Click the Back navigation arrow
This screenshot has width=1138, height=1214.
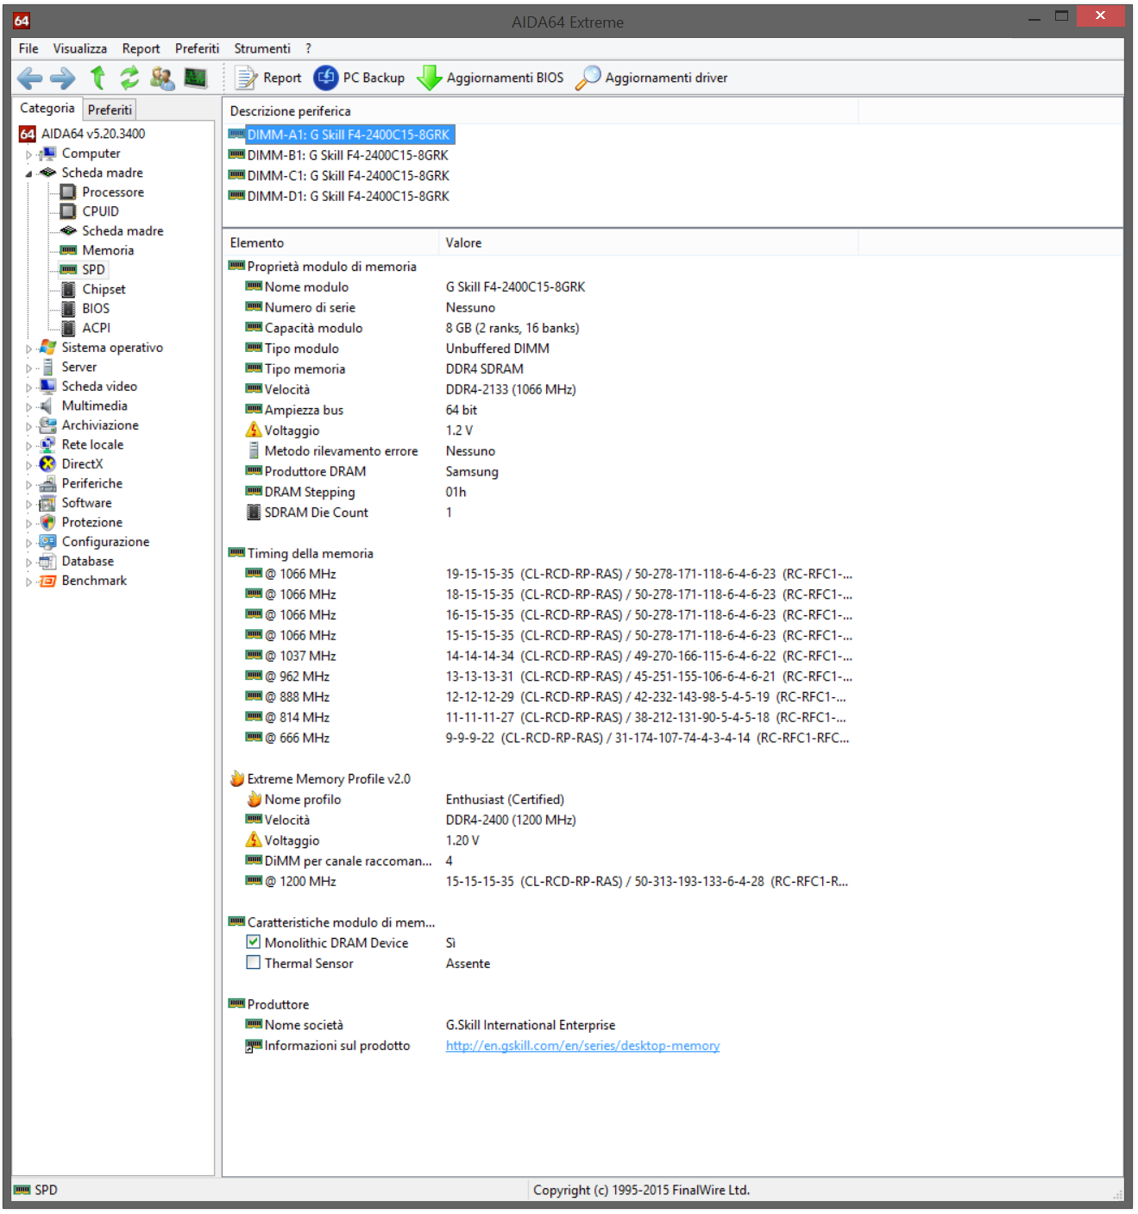29,79
